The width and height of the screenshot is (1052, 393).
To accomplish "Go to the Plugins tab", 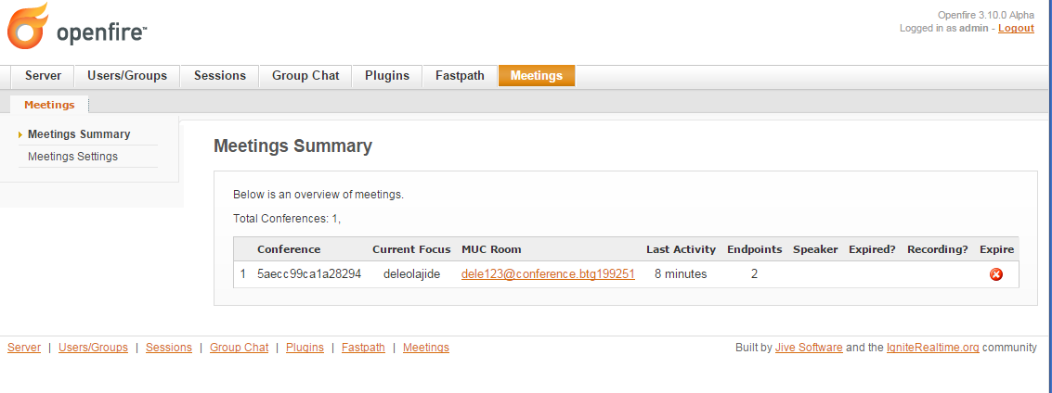I will click(x=387, y=76).
